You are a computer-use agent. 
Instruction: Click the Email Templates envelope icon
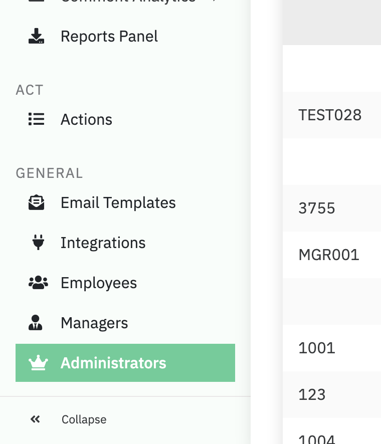coord(36,202)
